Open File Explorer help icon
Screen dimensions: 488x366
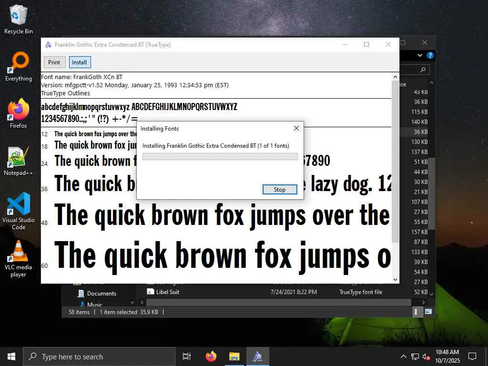pos(430,55)
